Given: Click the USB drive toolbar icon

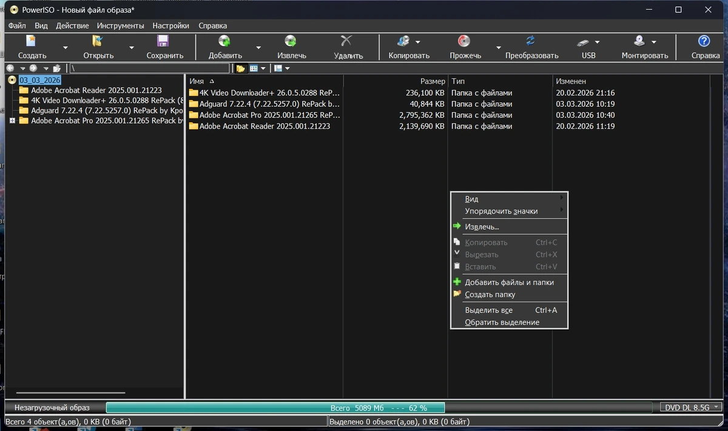Looking at the screenshot, I should pyautogui.click(x=582, y=42).
